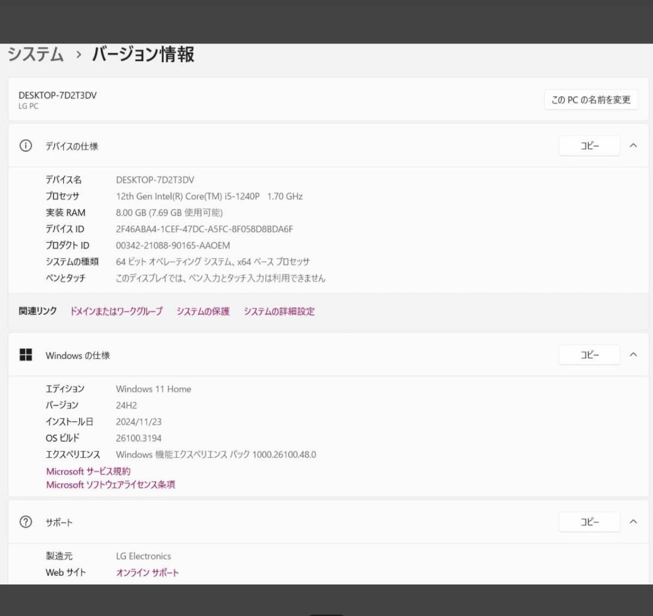Image resolution: width=653 pixels, height=616 pixels.
Task: Select install date 2024/11/23
Action: 139,422
